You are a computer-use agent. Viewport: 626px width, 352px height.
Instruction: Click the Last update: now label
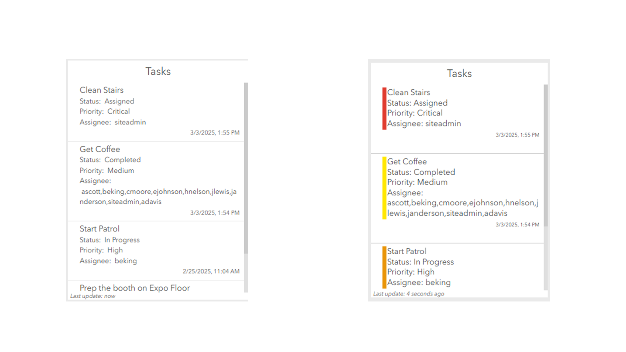(92, 296)
